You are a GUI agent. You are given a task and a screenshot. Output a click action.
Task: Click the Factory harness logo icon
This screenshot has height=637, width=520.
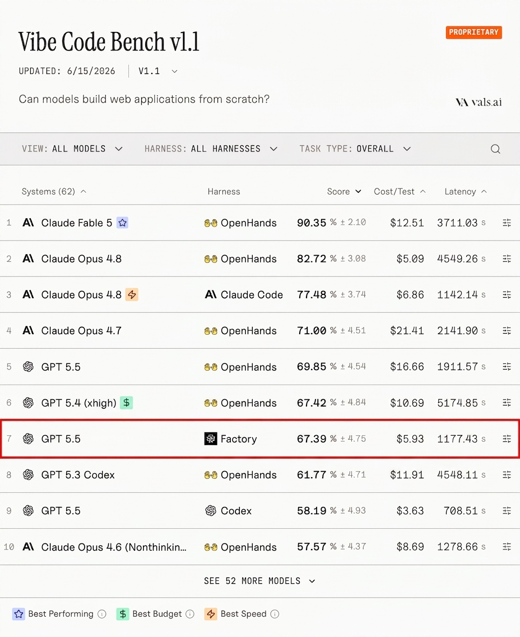(x=211, y=438)
